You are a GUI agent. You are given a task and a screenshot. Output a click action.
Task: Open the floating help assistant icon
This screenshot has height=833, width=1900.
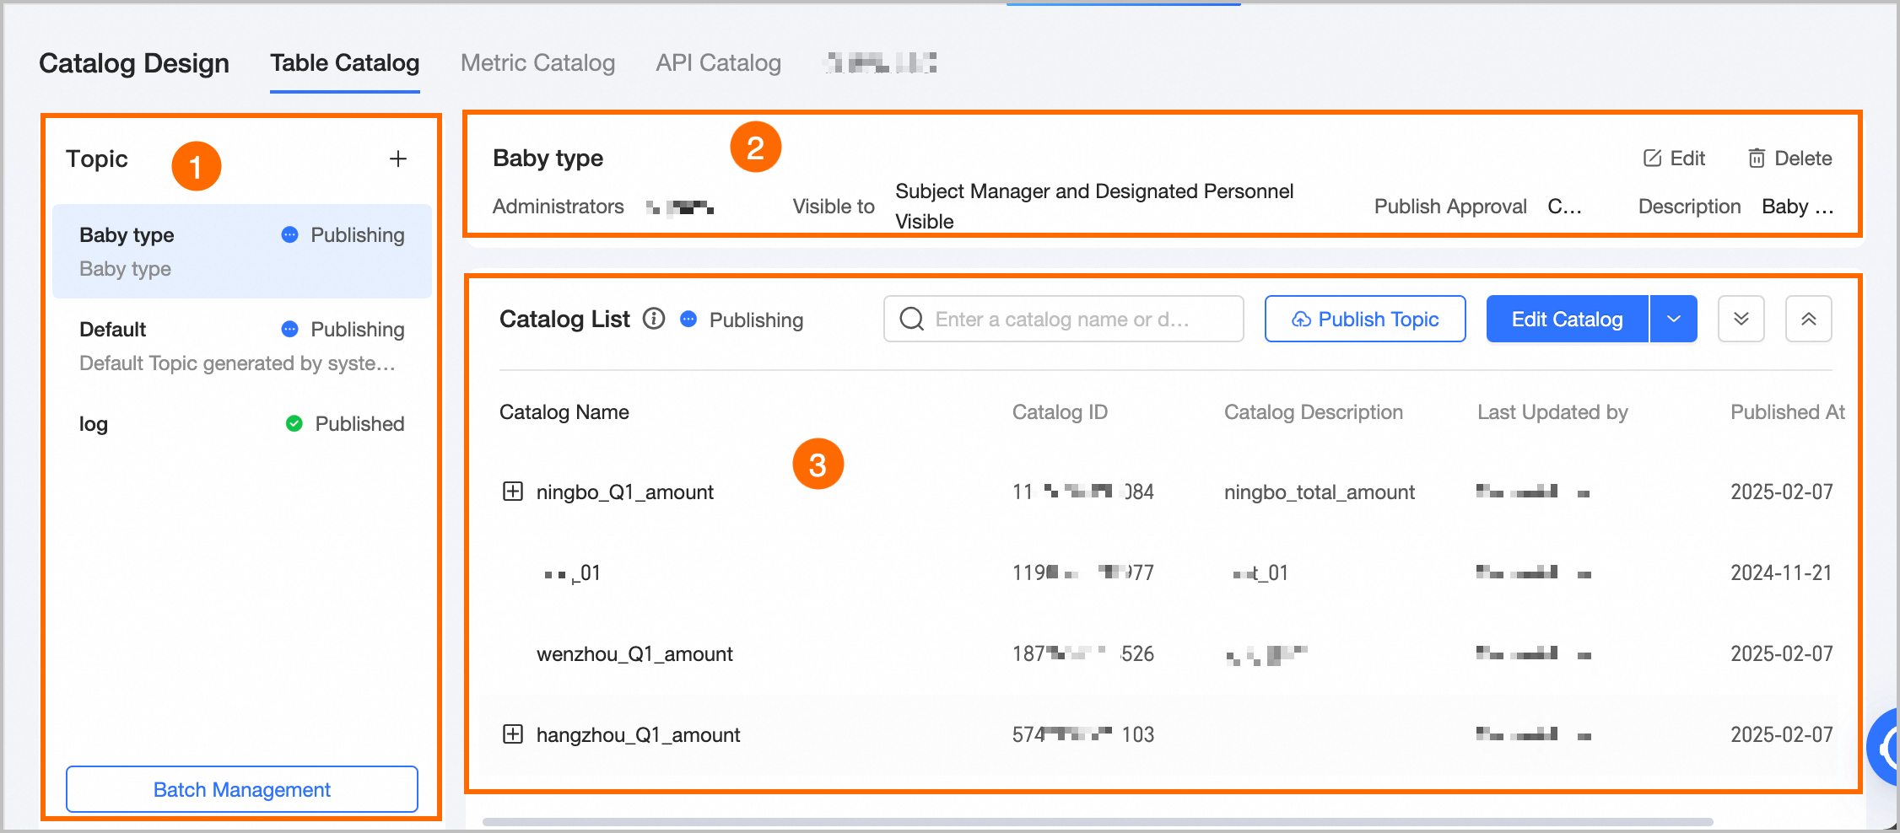1885,747
